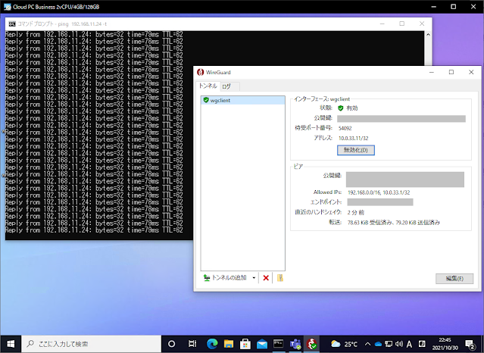Click the トンネルの追加 add tunnel button
This screenshot has height=353, width=484.
[225, 278]
